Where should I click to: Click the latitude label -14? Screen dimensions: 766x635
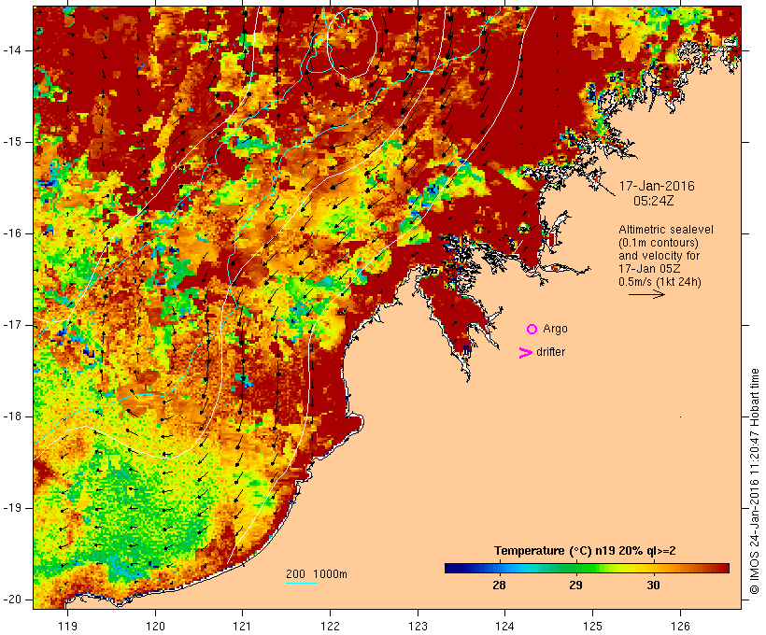12,50
